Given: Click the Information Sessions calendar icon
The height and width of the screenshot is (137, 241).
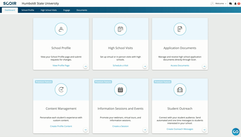Looking at the screenshot, I should pos(120,90).
